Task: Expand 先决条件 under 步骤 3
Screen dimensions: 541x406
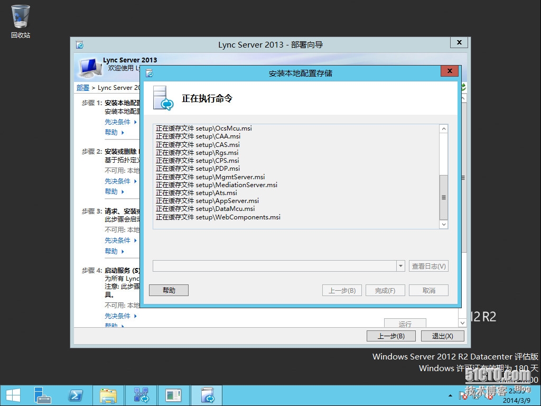Action: pos(120,241)
